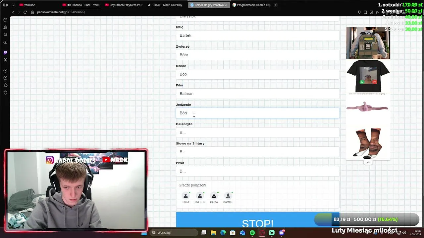Click player avatar Ola B. 8.
Viewport: 424px width, 238px height.
tap(200, 196)
